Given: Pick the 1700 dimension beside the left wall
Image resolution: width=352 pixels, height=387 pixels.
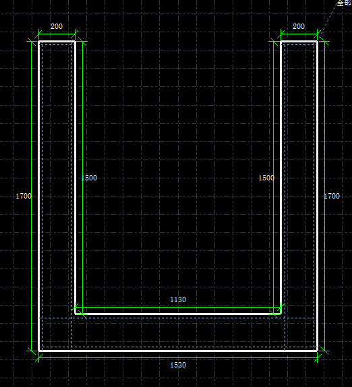Looking at the screenshot, I should (24, 196).
